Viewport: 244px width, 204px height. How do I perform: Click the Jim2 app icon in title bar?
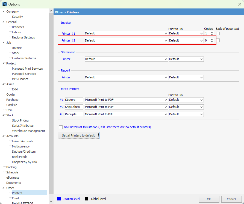point(4,4)
